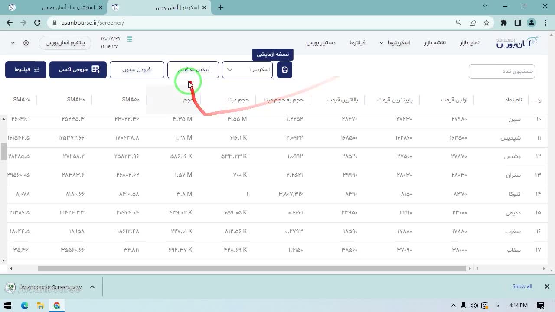
Task: Click the green server status icon near date
Action: tap(129, 39)
